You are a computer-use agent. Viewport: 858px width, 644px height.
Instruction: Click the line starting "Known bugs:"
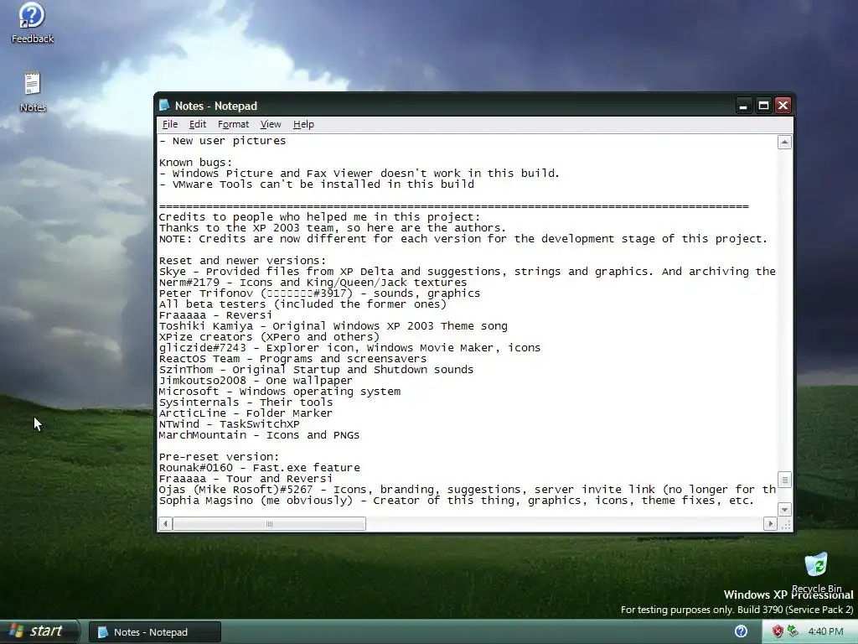point(195,163)
